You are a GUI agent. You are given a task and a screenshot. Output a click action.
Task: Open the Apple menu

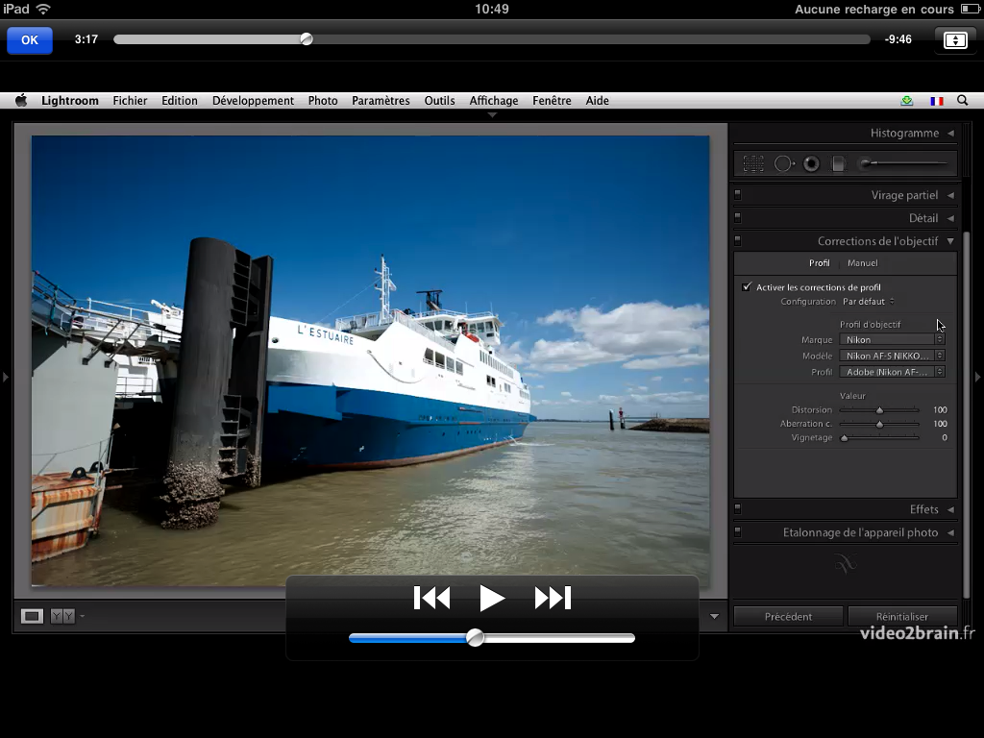point(21,100)
